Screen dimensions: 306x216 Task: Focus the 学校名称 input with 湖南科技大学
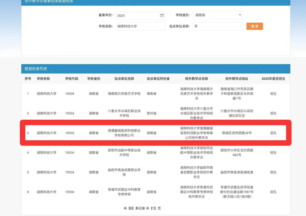point(140,26)
